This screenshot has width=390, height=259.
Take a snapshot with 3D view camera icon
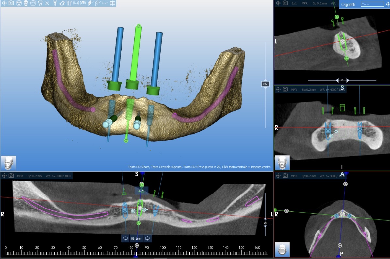(11, 3)
